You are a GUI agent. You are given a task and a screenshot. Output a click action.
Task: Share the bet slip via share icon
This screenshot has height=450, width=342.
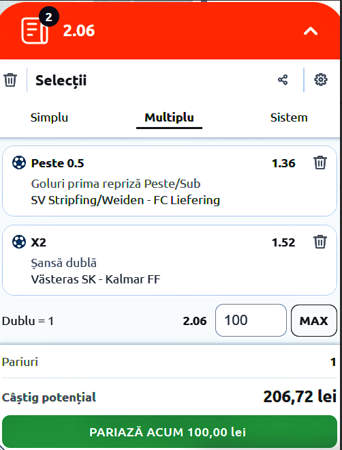click(283, 80)
